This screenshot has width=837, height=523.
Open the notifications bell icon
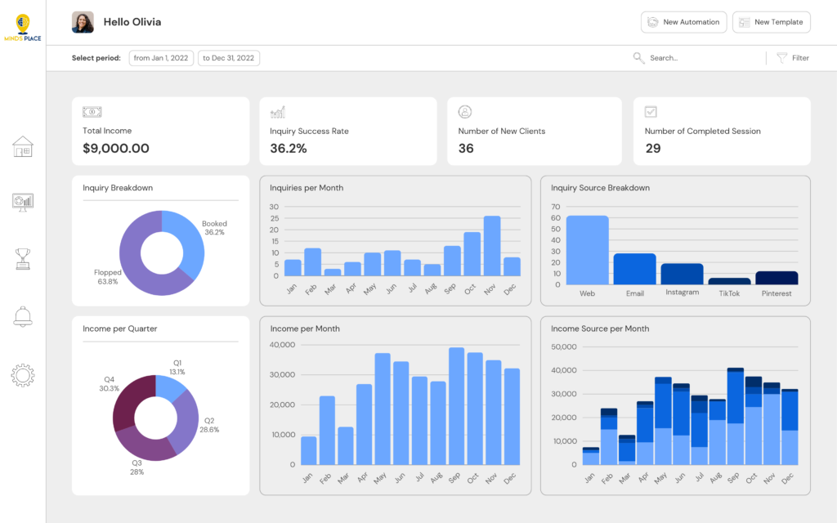point(23,316)
